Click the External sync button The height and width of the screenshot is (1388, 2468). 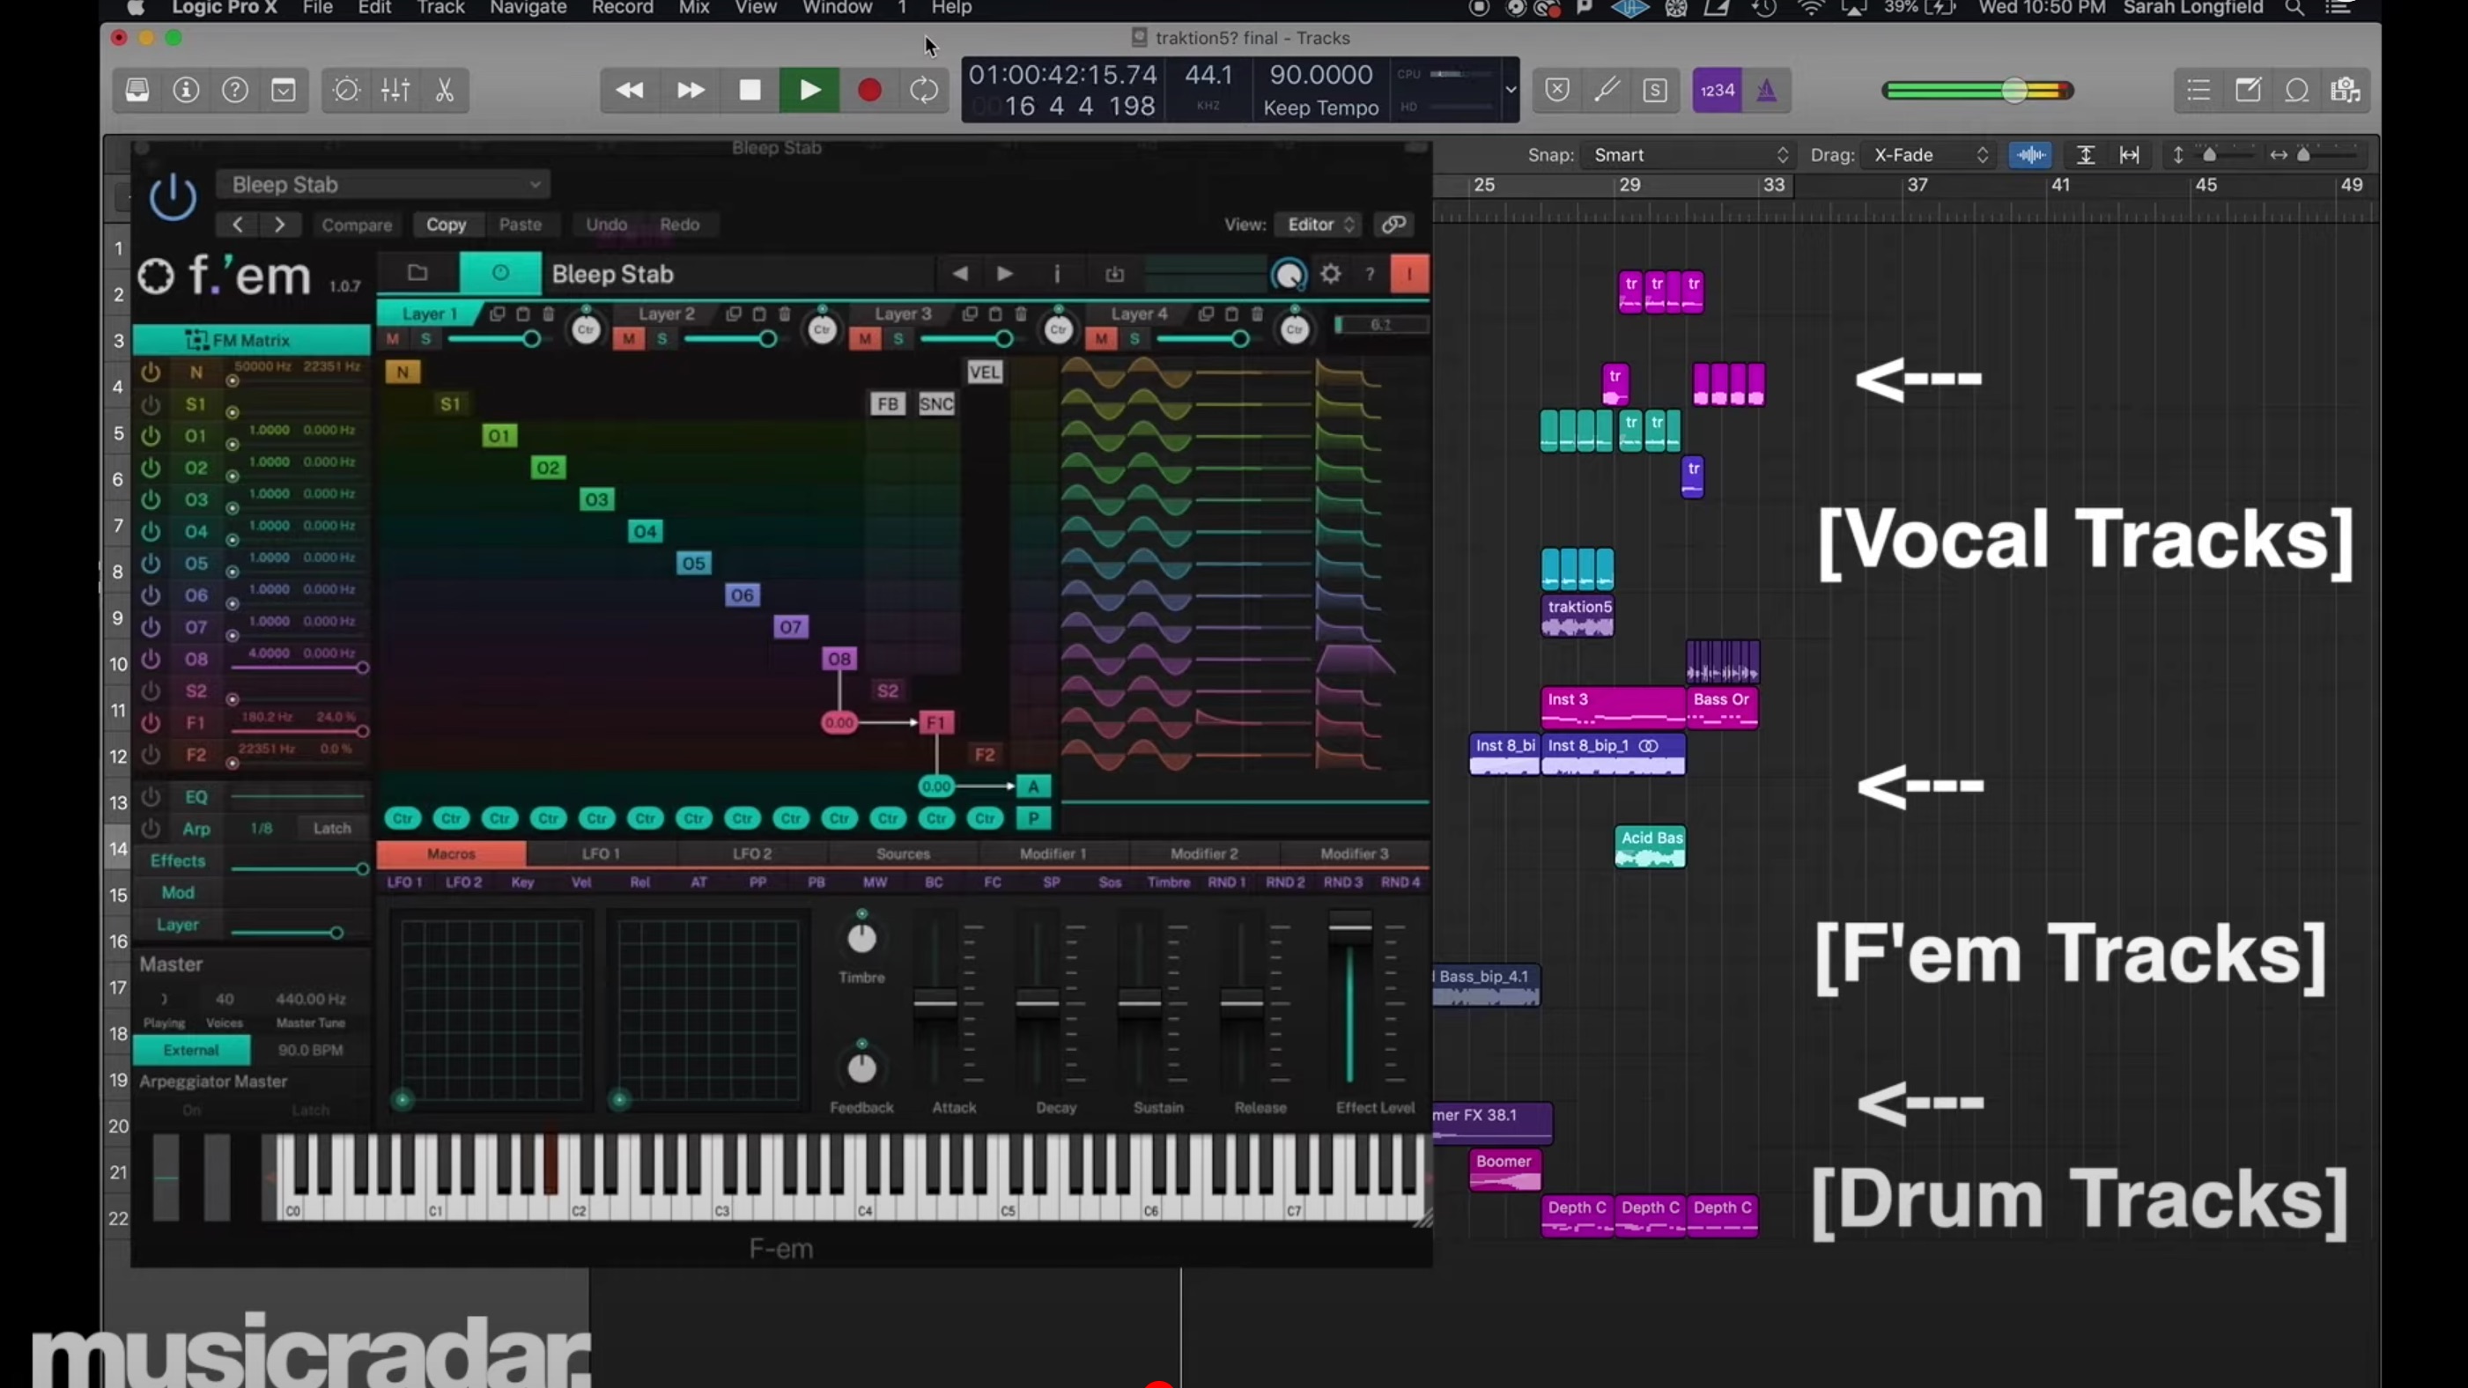[190, 1050]
